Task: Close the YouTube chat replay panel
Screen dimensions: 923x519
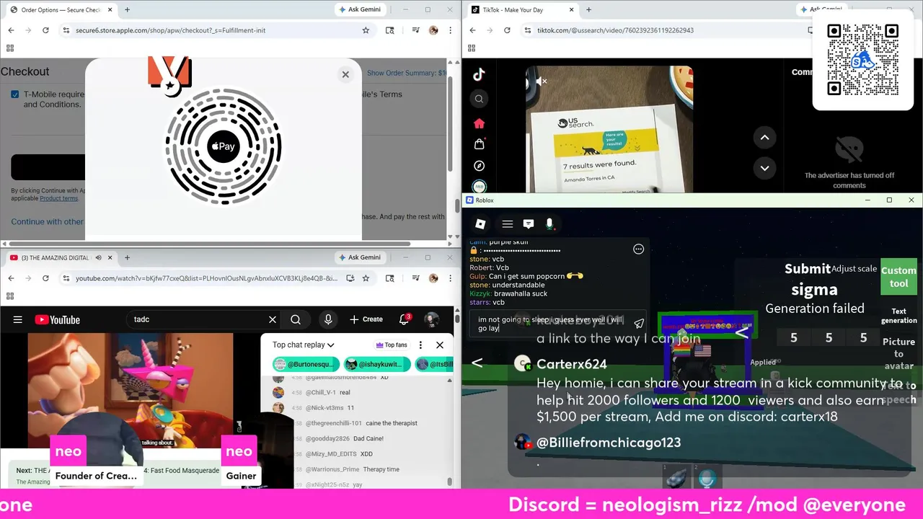Action: point(440,345)
